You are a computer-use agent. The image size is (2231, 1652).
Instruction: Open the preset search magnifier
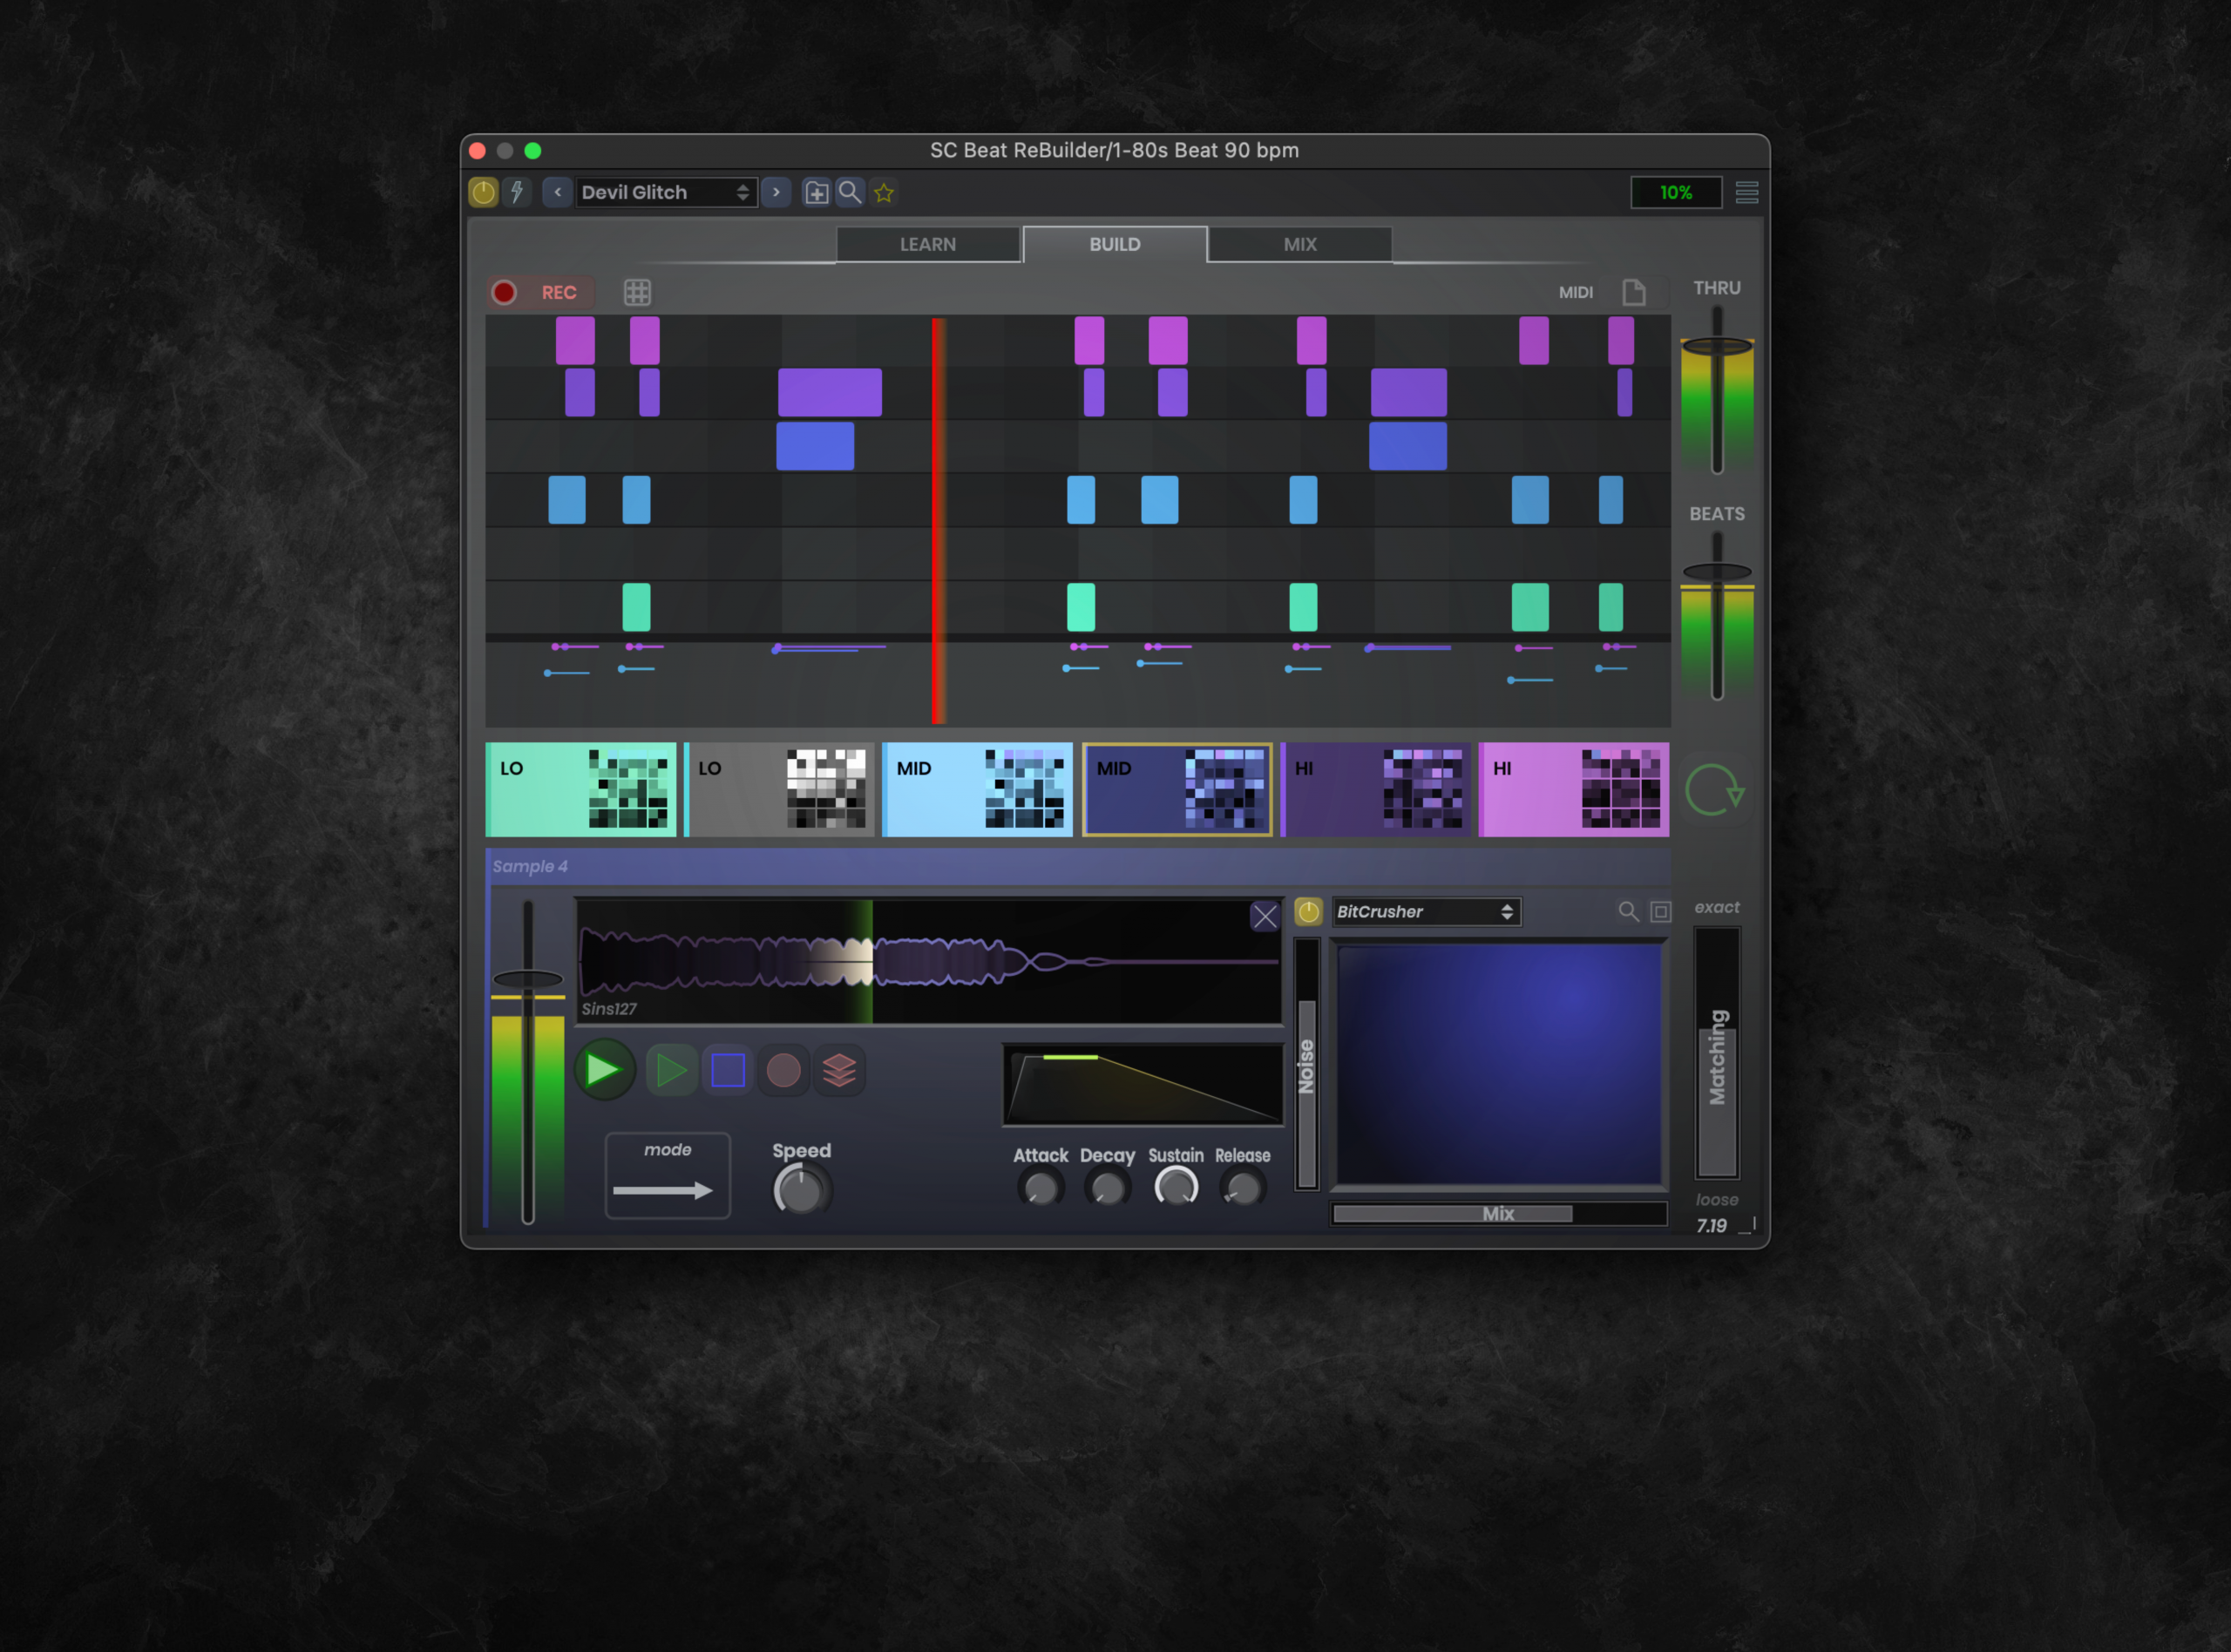point(849,192)
